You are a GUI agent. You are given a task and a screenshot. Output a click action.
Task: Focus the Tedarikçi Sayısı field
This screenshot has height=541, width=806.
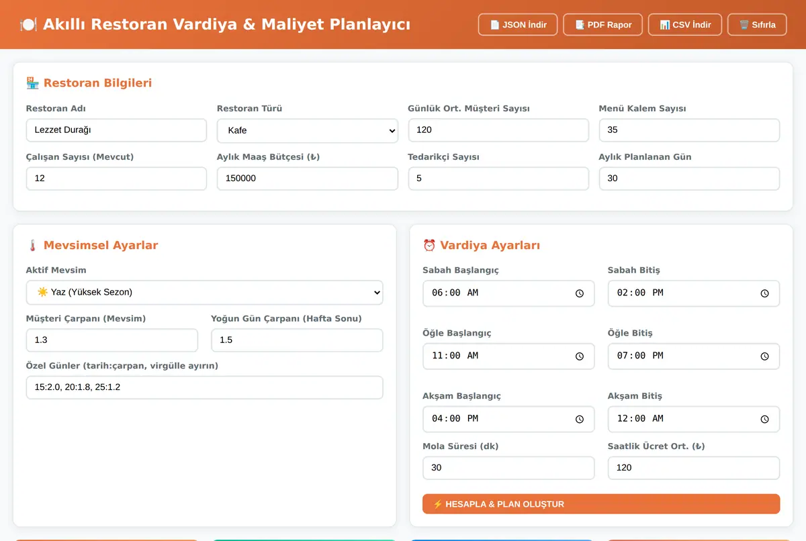(x=498, y=179)
